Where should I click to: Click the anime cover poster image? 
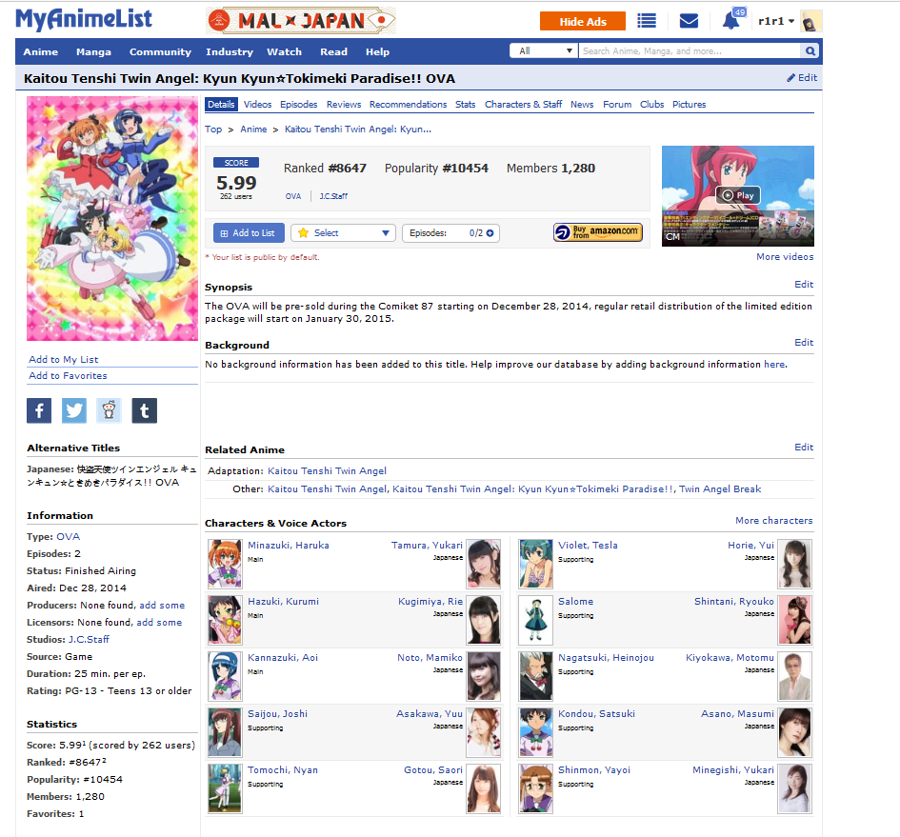pyautogui.click(x=112, y=219)
